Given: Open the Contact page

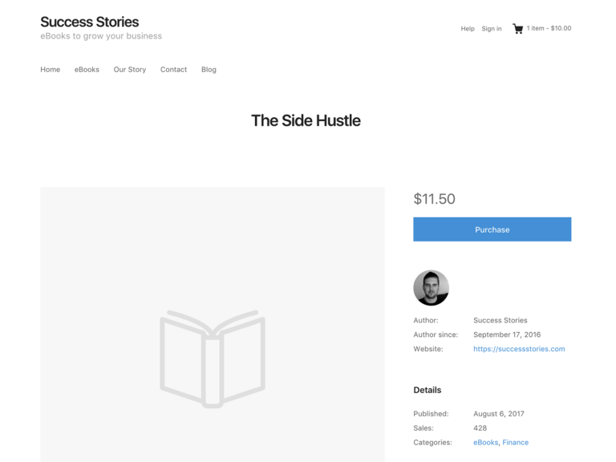Looking at the screenshot, I should pyautogui.click(x=173, y=70).
